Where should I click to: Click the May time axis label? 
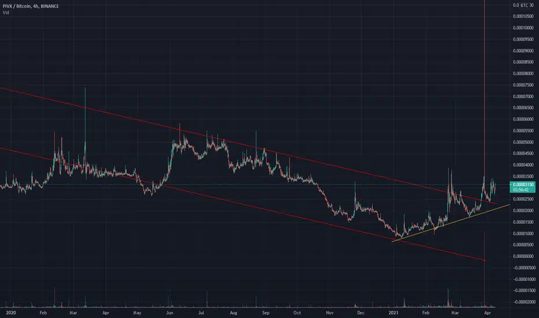tap(137, 313)
